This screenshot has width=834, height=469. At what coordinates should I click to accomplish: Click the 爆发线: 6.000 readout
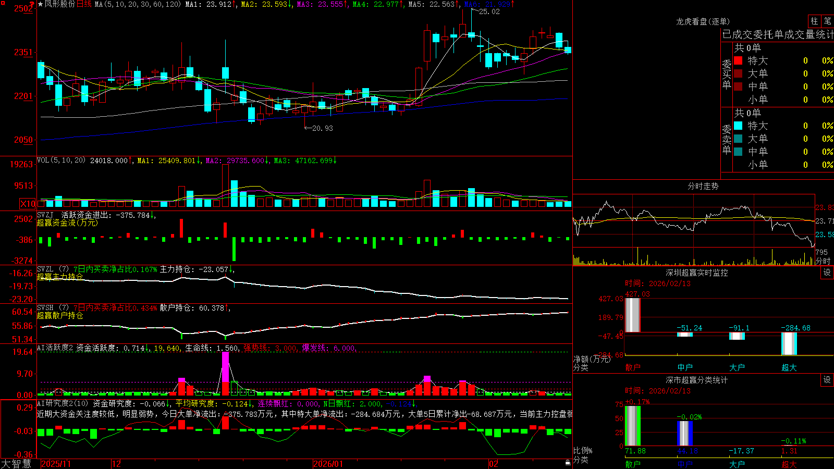(329, 348)
